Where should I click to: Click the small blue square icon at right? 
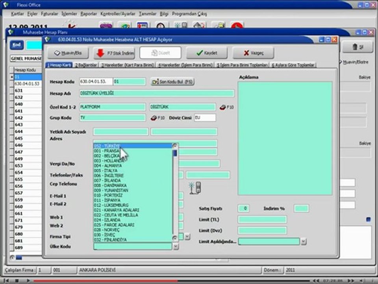(368, 219)
